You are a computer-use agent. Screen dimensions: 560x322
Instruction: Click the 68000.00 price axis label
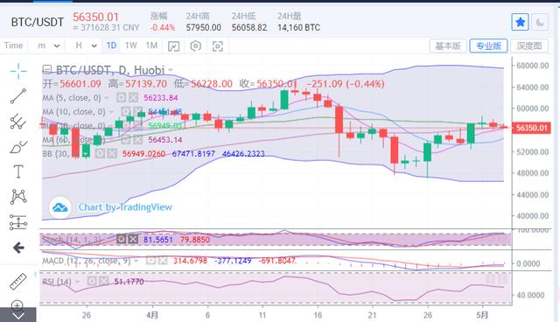532,66
